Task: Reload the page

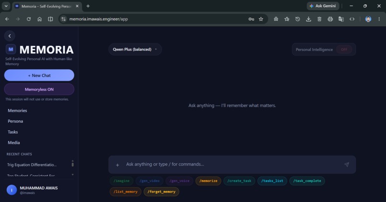Action: click(x=29, y=19)
